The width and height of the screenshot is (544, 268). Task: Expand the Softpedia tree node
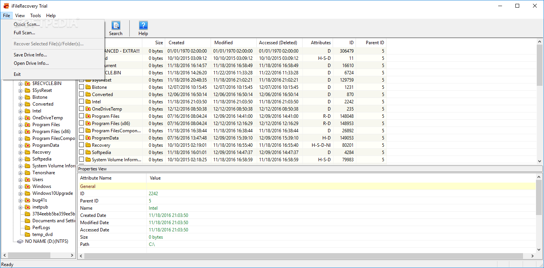tap(21, 159)
